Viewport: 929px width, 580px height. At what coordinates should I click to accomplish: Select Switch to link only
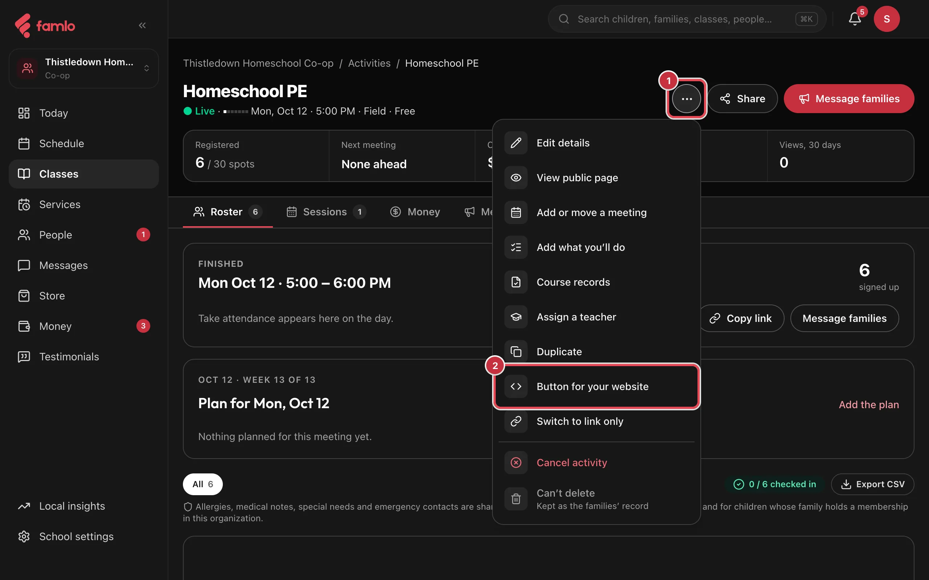[x=597, y=421]
